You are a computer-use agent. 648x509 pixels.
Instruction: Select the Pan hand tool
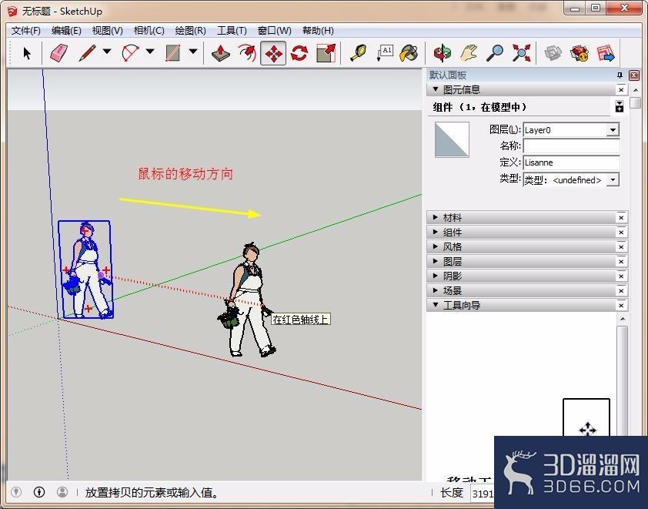tap(469, 53)
